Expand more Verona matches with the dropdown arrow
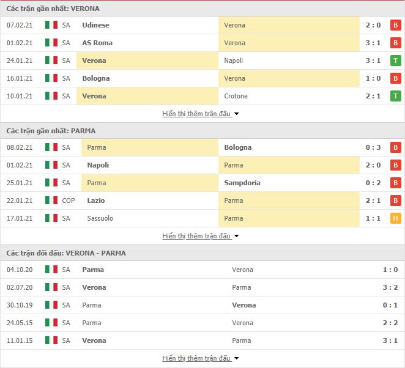The height and width of the screenshot is (368, 405). point(236,114)
